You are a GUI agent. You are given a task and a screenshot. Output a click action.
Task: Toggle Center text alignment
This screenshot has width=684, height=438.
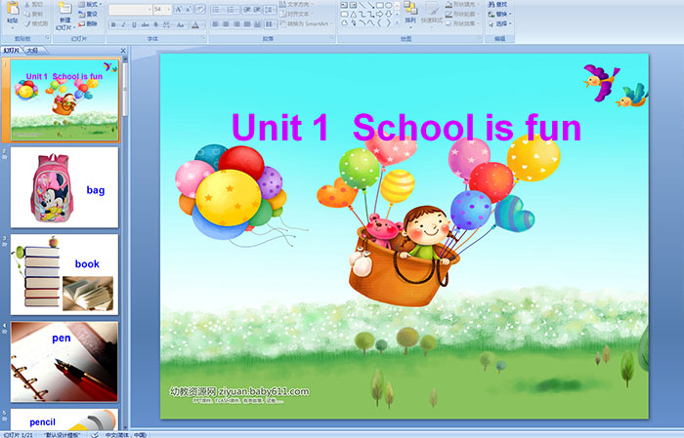(226, 24)
